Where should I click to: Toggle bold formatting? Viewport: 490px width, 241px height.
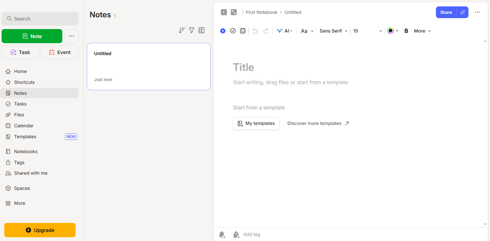pos(406,31)
